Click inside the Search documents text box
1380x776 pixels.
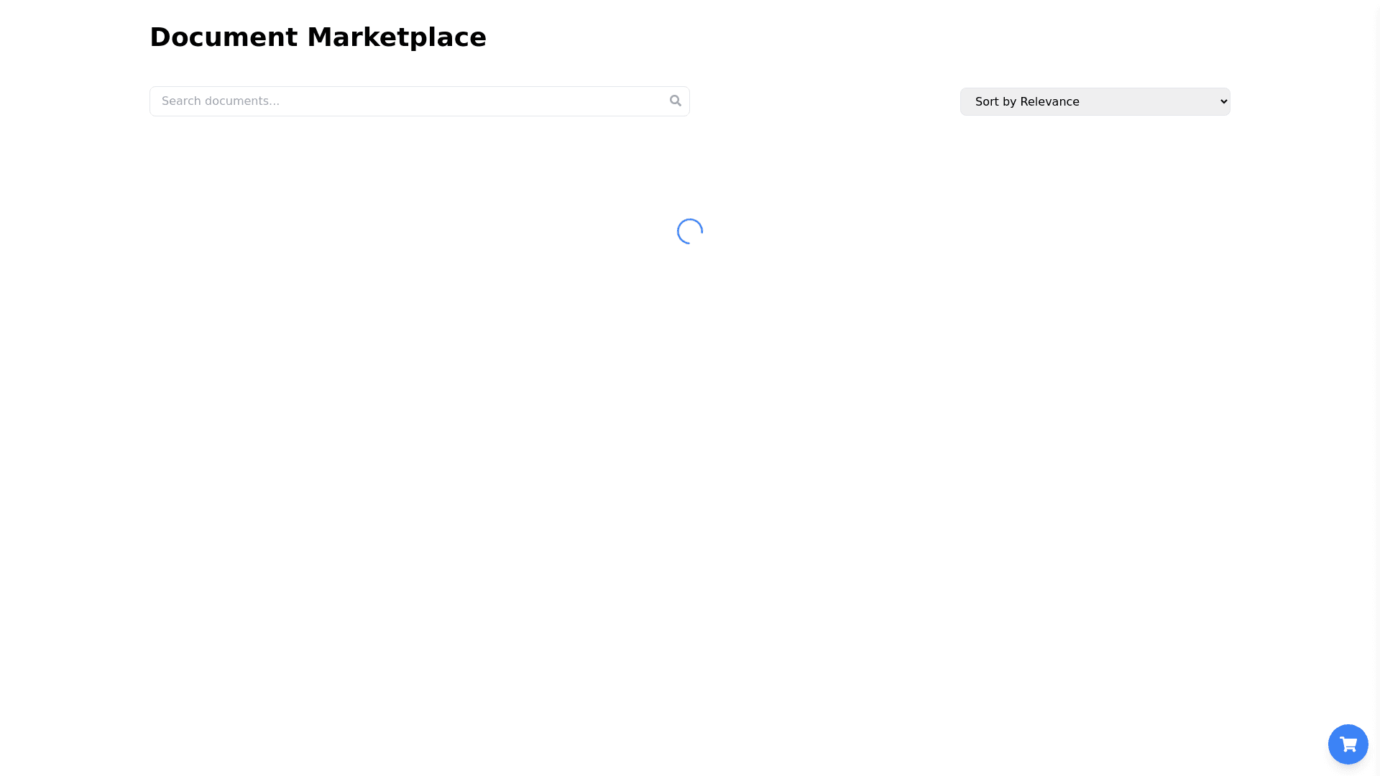[x=410, y=101]
